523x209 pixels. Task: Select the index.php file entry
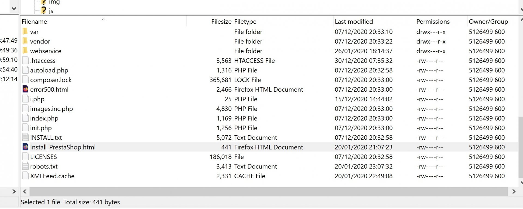[x=269, y=118]
